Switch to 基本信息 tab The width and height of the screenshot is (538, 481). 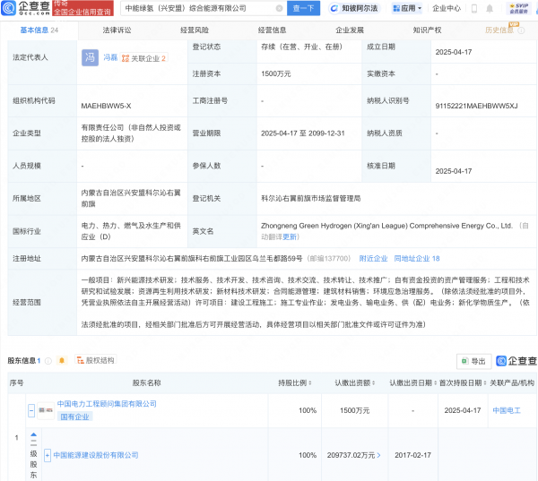click(x=39, y=30)
